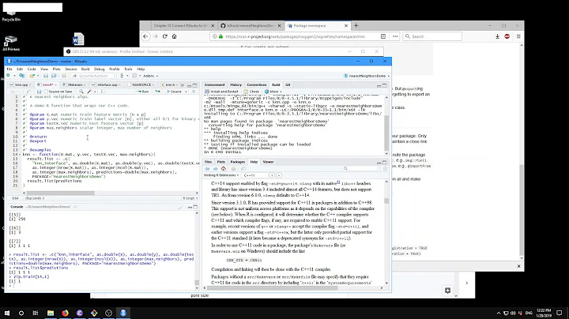Click the version control Git toolbar icon
Image resolution: width=569 pixels, height=319 pixels.
pyautogui.click(x=122, y=76)
